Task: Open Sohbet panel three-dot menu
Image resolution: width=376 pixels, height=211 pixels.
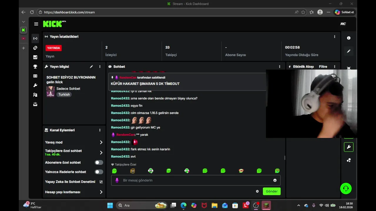Action: pyautogui.click(x=280, y=67)
